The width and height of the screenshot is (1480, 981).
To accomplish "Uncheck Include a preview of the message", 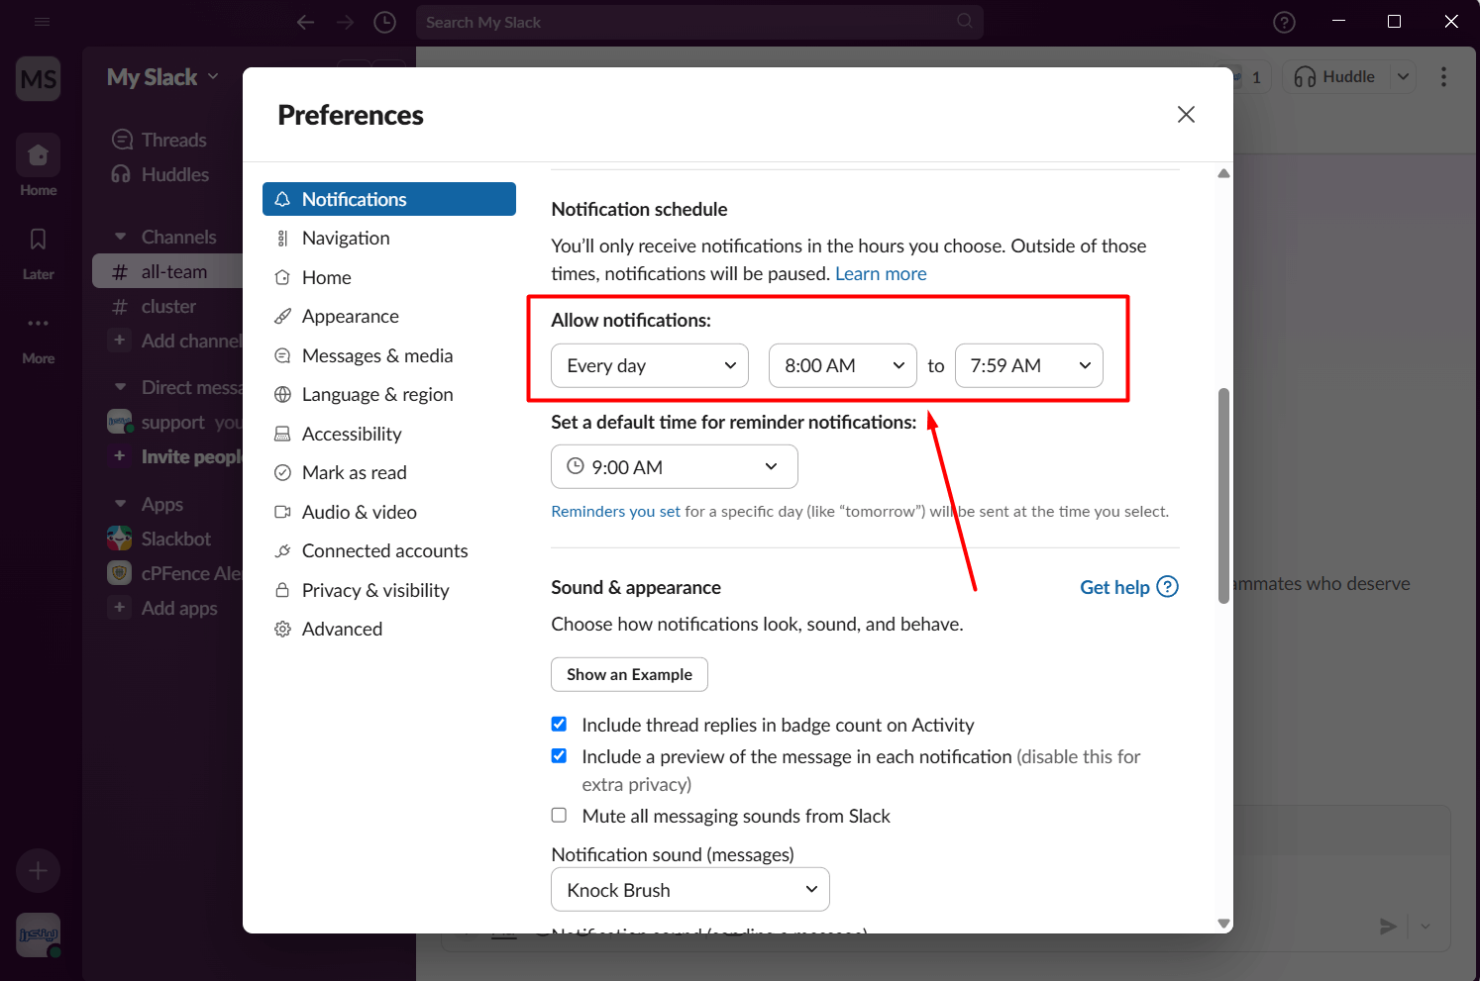I will (x=560, y=756).
